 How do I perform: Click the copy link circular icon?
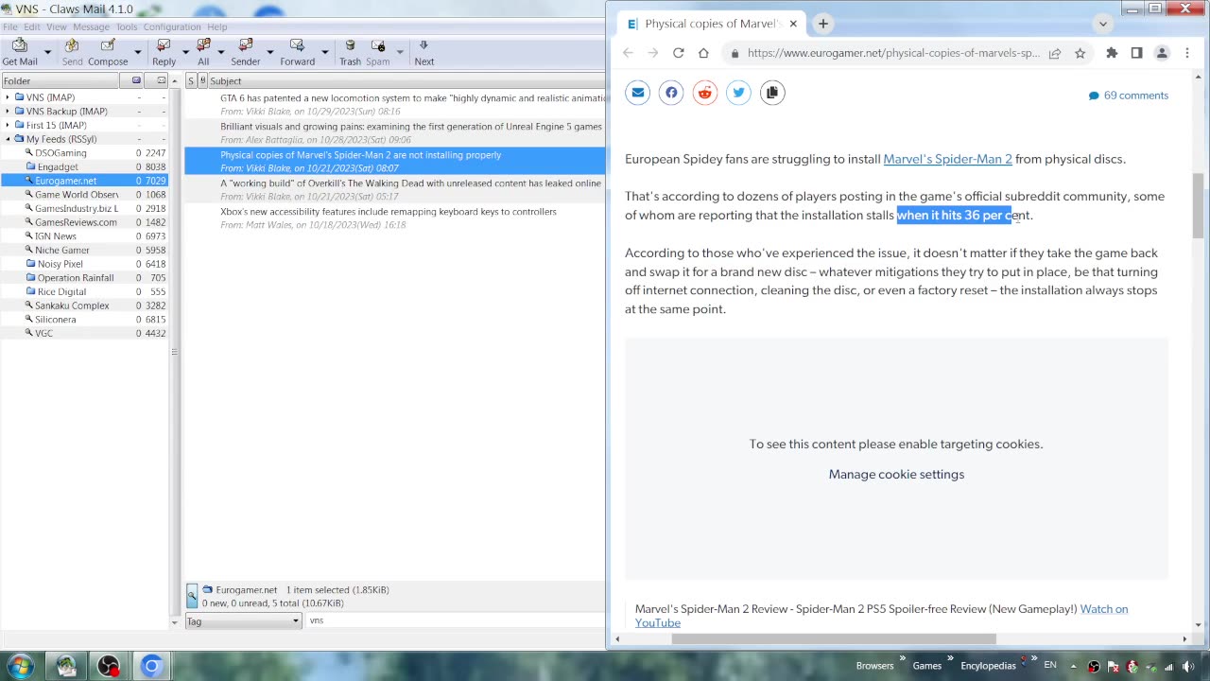(772, 93)
